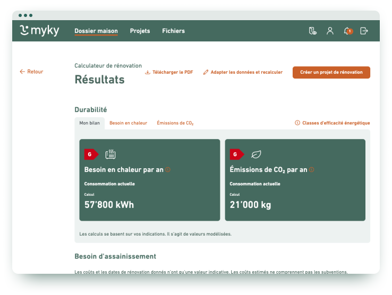Click the 57'800 kWh value
The height and width of the screenshot is (295, 392).
tap(109, 205)
